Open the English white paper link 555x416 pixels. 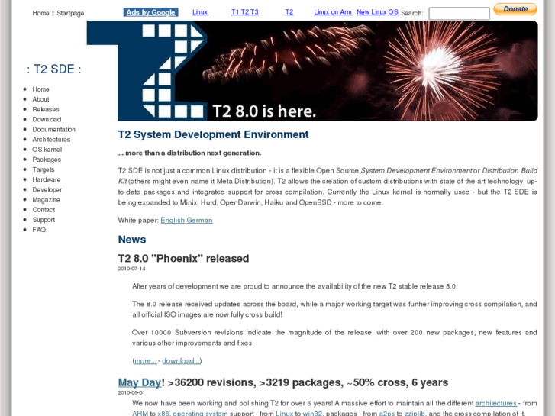[173, 221]
